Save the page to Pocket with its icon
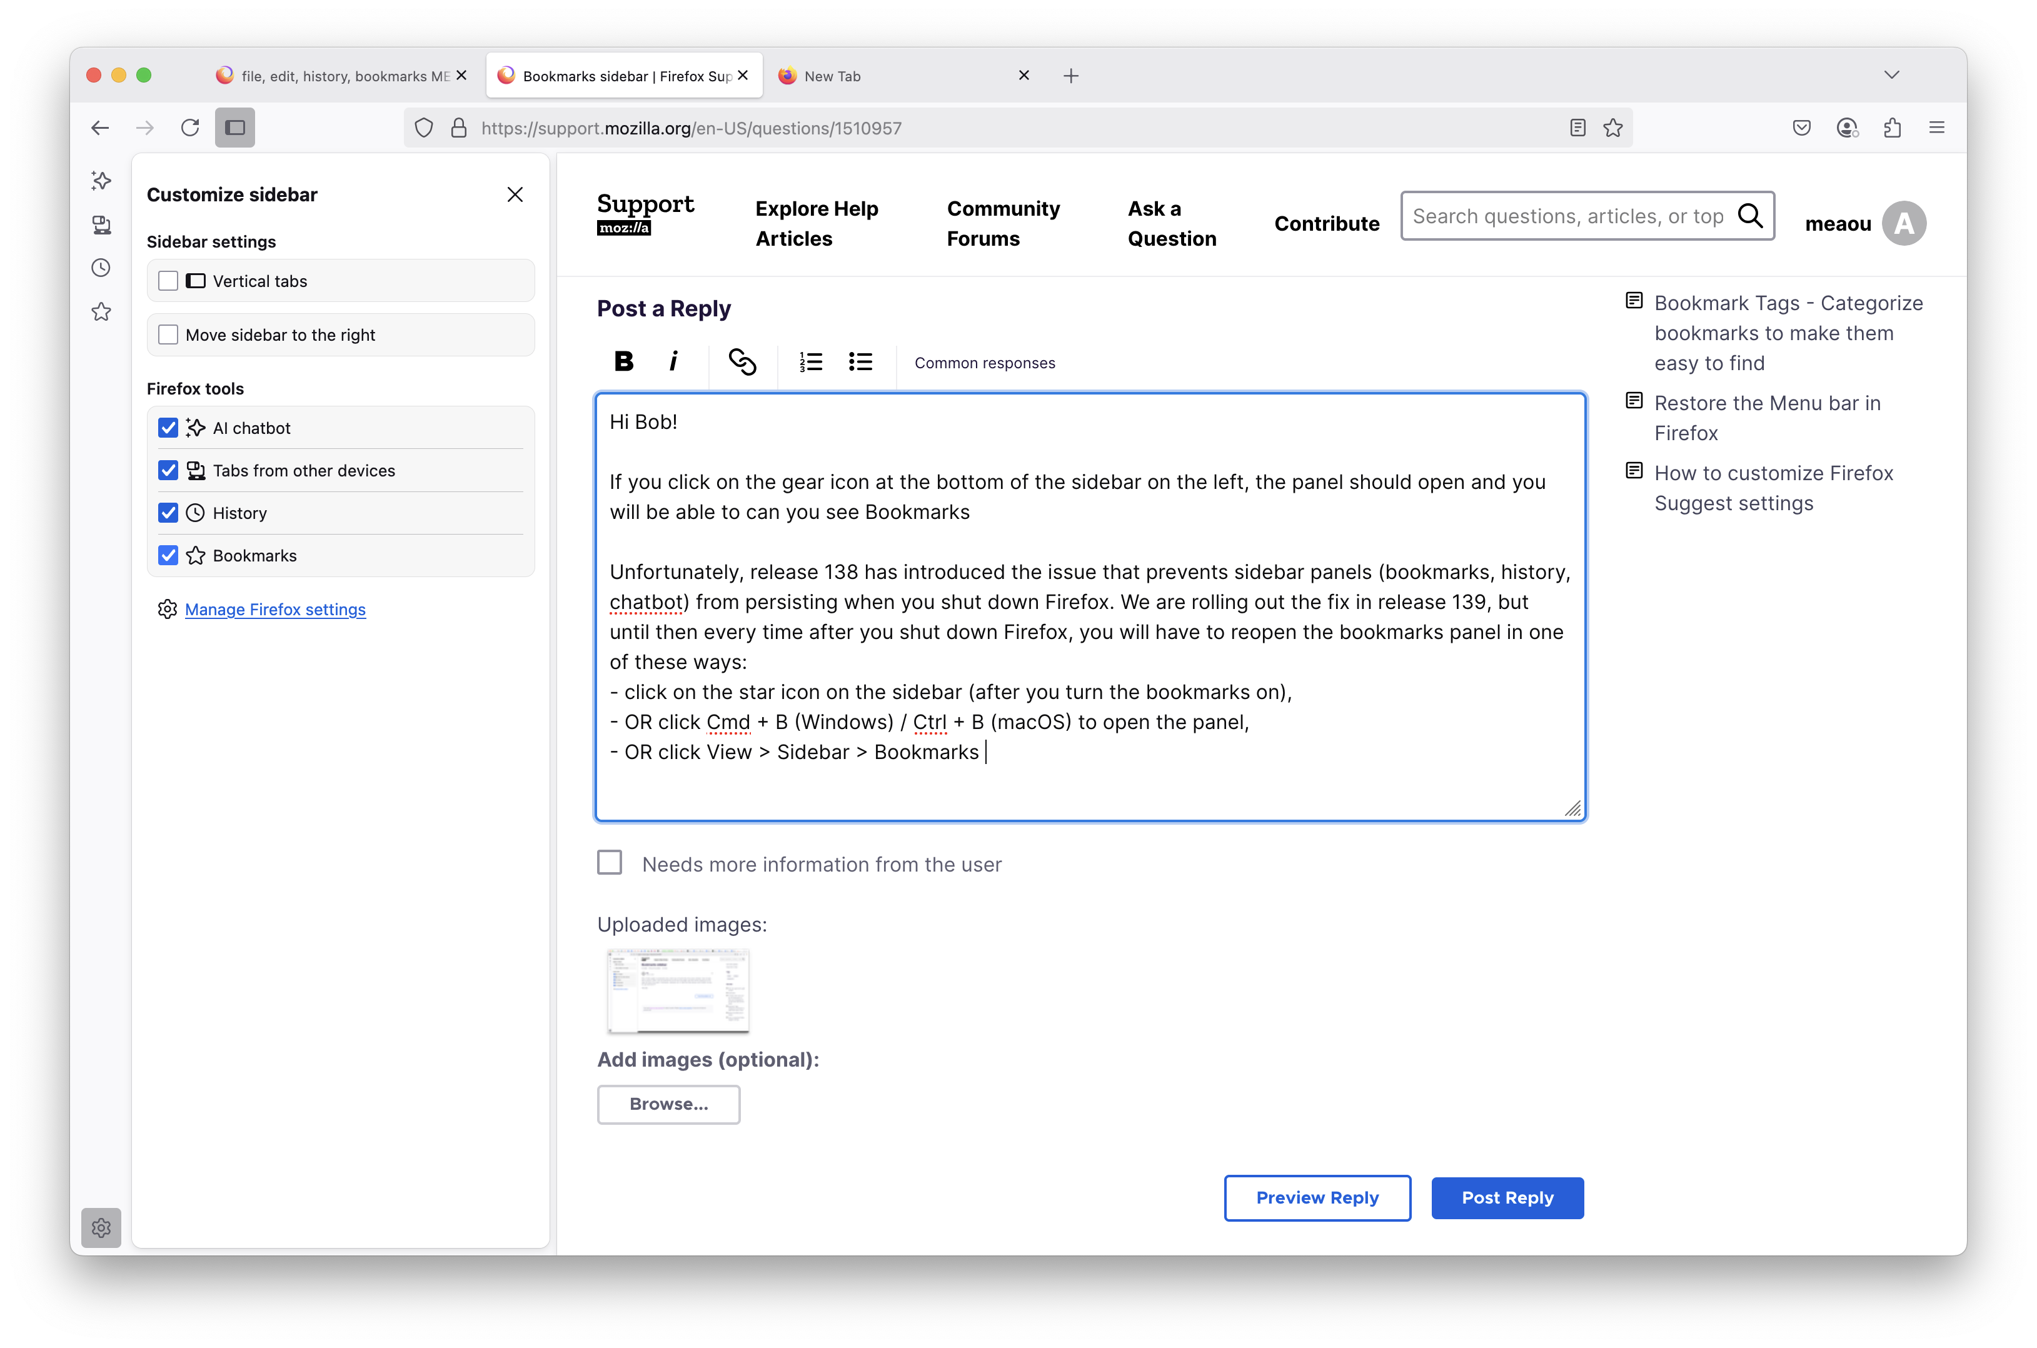Viewport: 2037px width, 1348px height. coord(1803,128)
